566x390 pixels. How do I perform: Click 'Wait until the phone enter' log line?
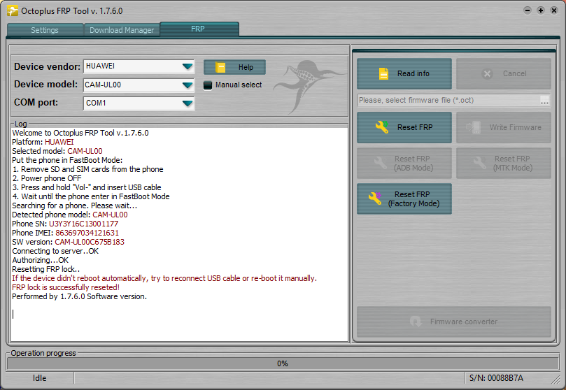(x=91, y=196)
